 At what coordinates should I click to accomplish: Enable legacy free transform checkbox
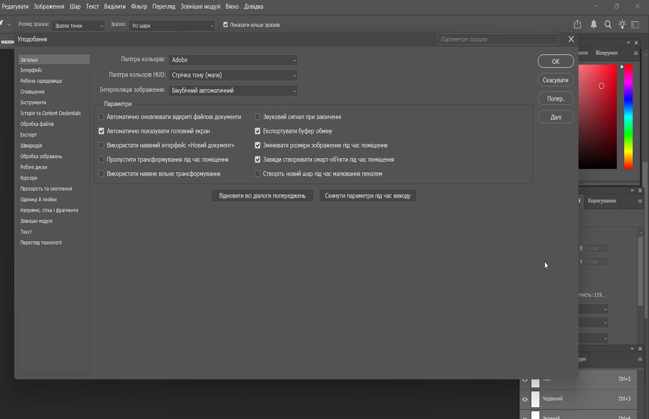click(x=102, y=174)
